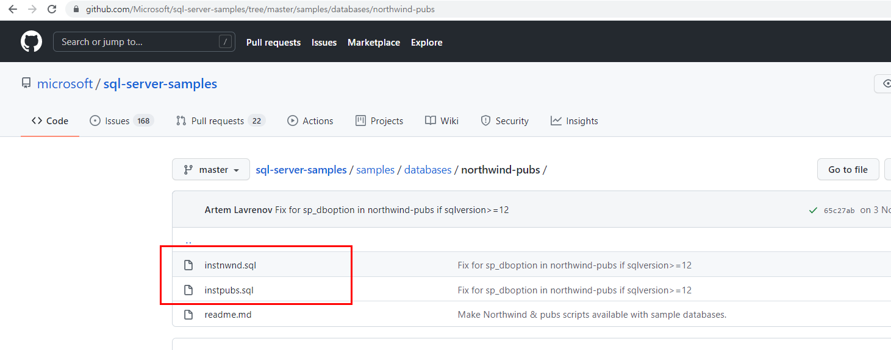The width and height of the screenshot is (891, 350).
Task: Click the green check status icon
Action: 813,211
